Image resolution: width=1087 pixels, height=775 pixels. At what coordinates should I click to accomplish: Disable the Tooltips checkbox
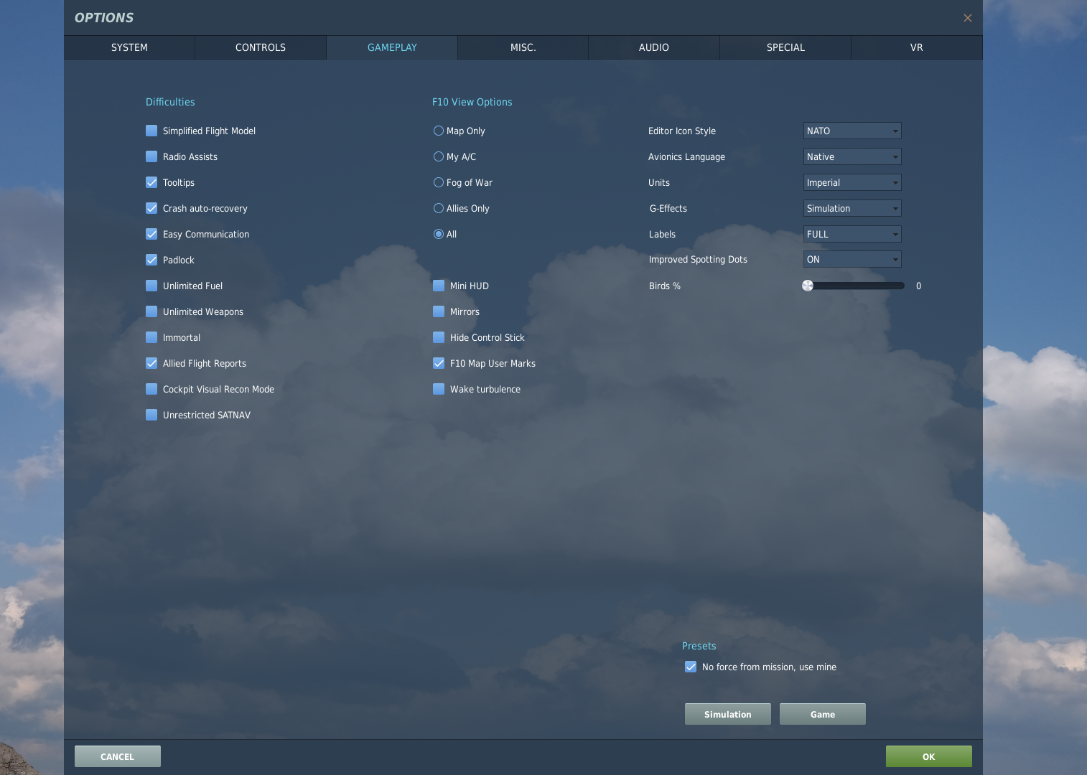[x=151, y=182]
